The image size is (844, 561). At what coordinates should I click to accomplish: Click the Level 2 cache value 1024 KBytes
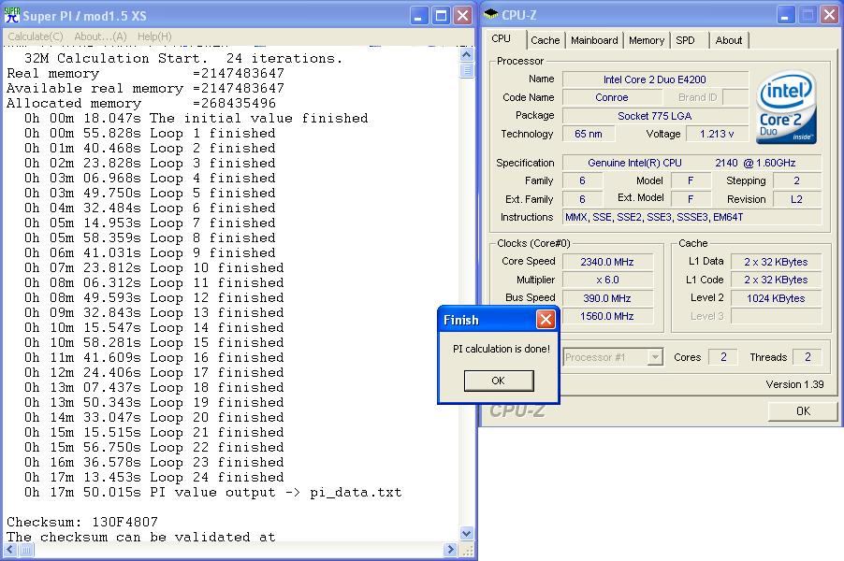click(x=776, y=298)
